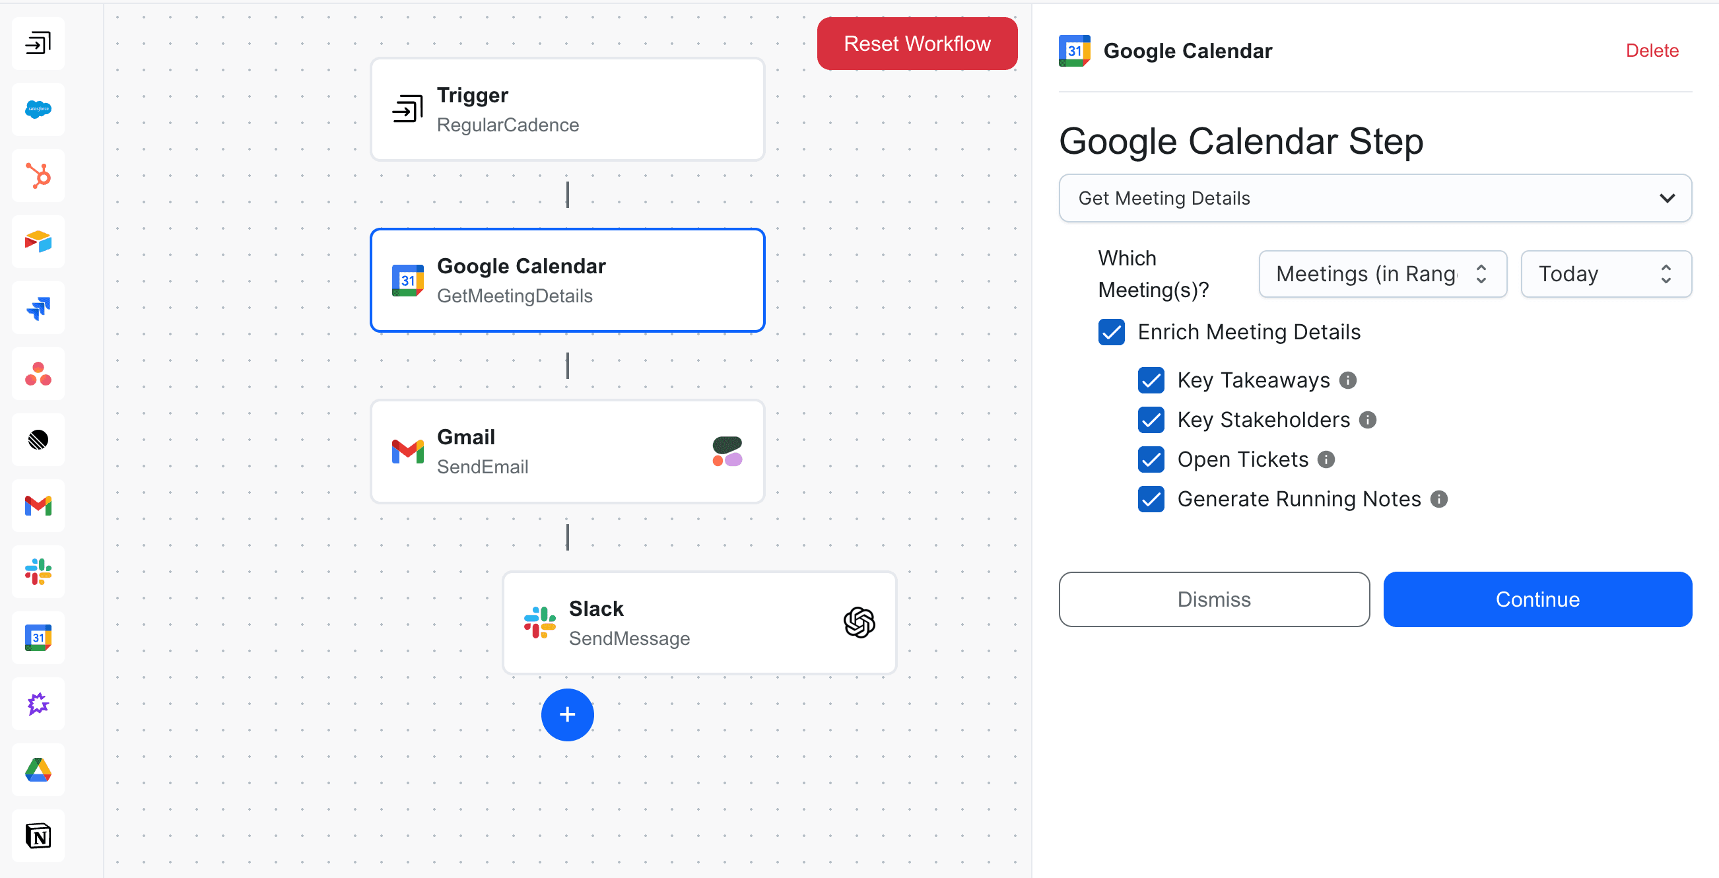The height and width of the screenshot is (878, 1719).
Task: Click the Reset Workflow button
Action: point(918,44)
